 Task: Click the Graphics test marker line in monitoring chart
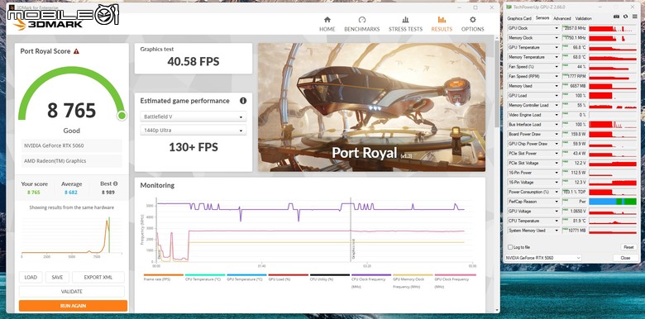tap(351, 231)
